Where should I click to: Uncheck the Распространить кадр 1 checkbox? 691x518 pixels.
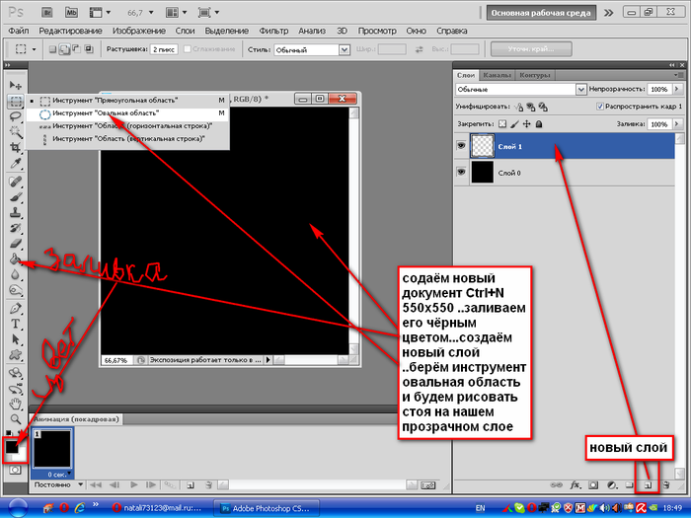click(600, 107)
